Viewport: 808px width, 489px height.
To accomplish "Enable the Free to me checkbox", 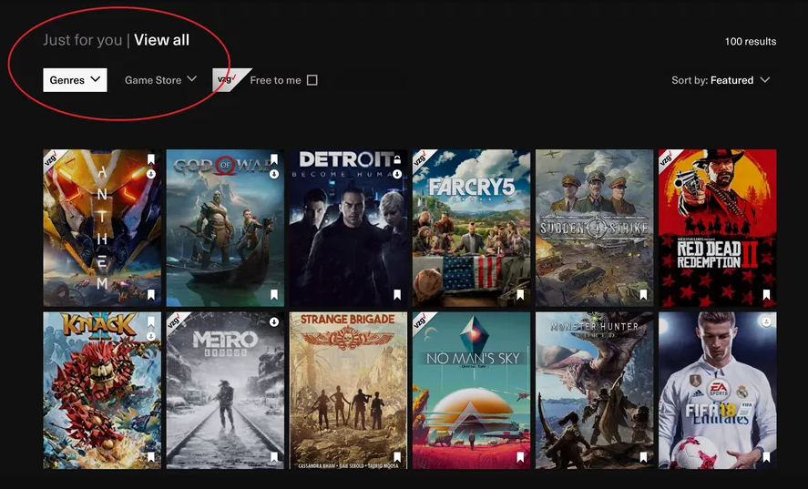I will (x=312, y=80).
